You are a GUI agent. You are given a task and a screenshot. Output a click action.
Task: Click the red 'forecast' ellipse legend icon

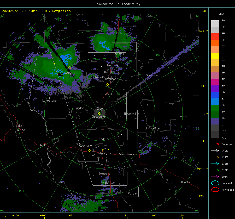pos(215,190)
